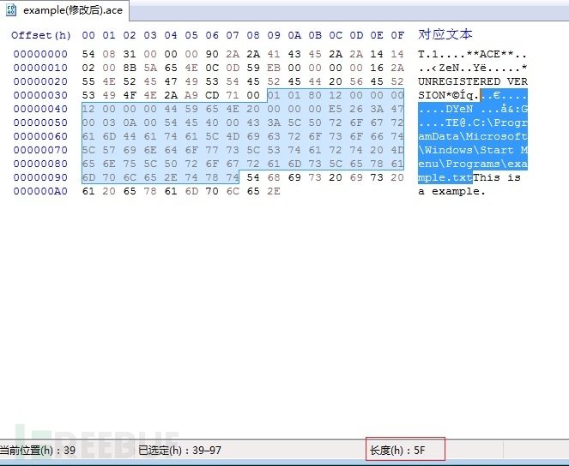
Task: Click status bar 当前位置(h): 39
Action: pyautogui.click(x=38, y=450)
